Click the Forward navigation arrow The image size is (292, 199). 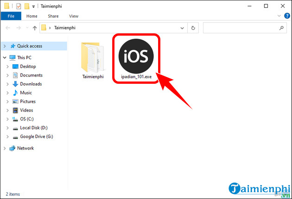tap(19, 28)
